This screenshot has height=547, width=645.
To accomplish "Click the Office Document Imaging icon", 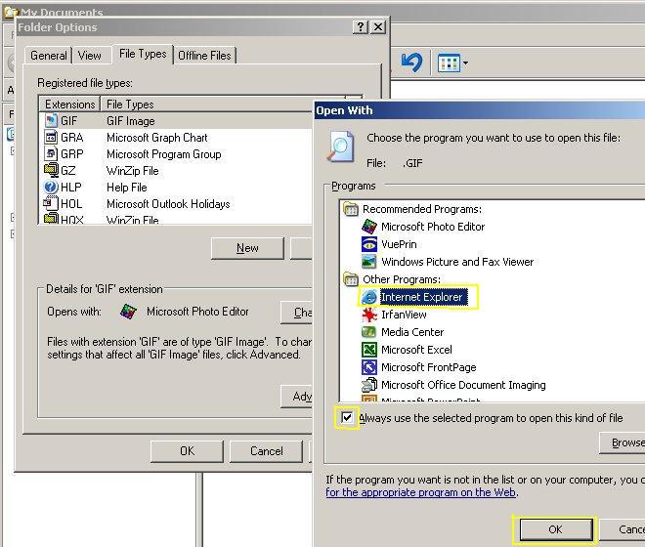I will 369,385.
